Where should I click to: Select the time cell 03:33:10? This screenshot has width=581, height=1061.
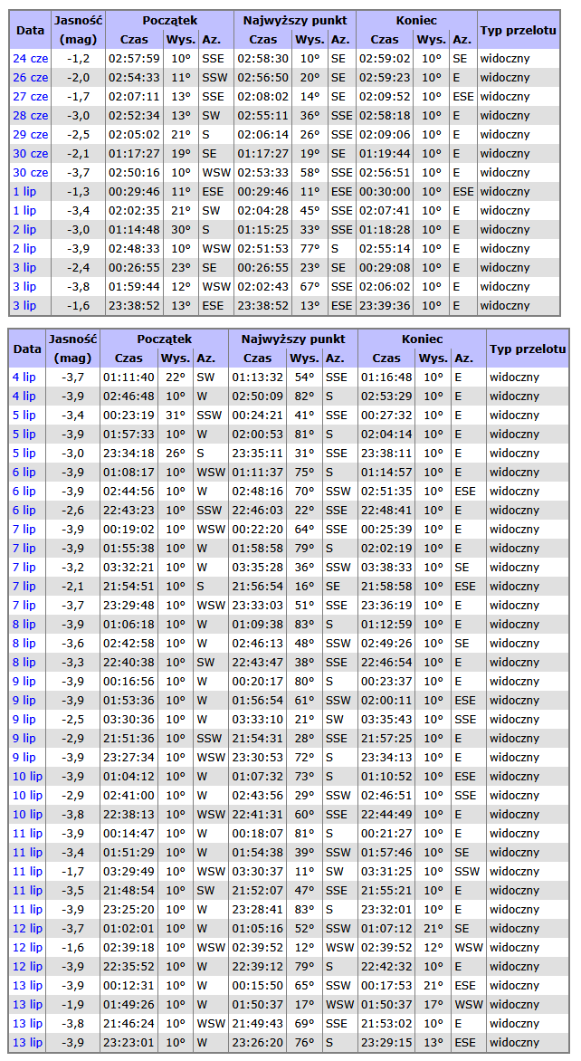point(257,719)
